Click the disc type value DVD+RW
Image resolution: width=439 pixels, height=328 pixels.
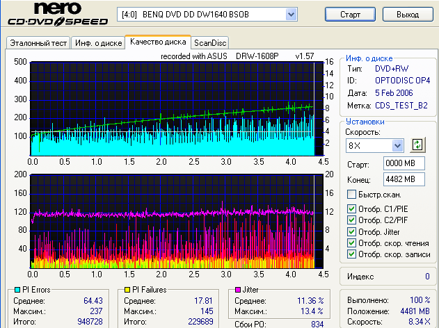pos(392,69)
